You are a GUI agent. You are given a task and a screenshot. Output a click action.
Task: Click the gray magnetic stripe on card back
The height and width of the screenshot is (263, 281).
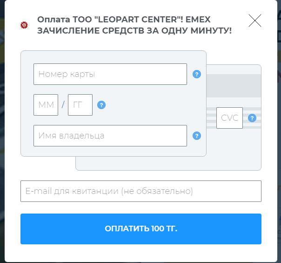coord(234,86)
